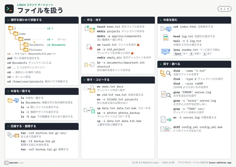Click 'touch memo.txt' command
The image size is (236, 167).
108,27
